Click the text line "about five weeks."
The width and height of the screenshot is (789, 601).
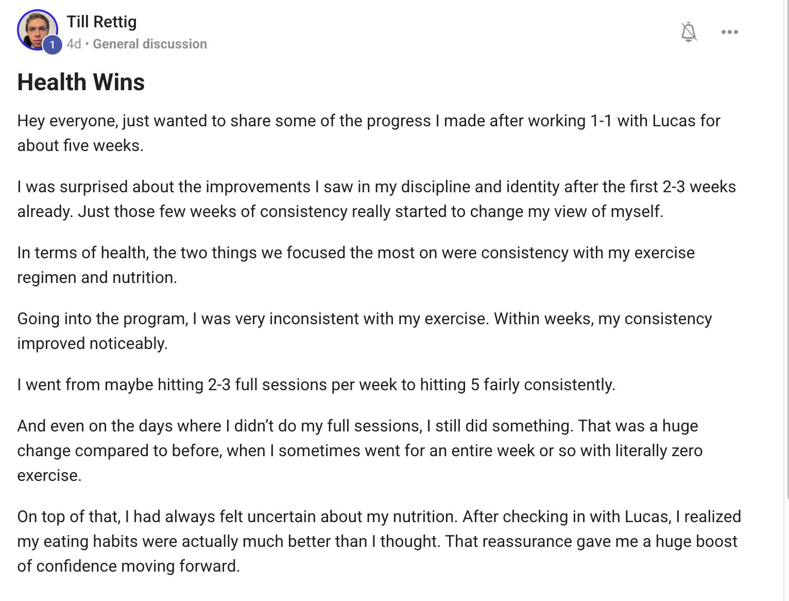click(x=80, y=145)
